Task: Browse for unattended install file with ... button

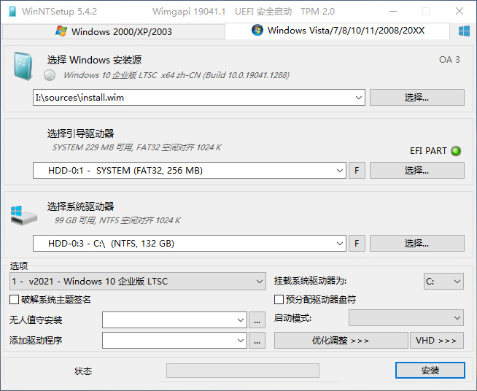Action: pos(257,320)
